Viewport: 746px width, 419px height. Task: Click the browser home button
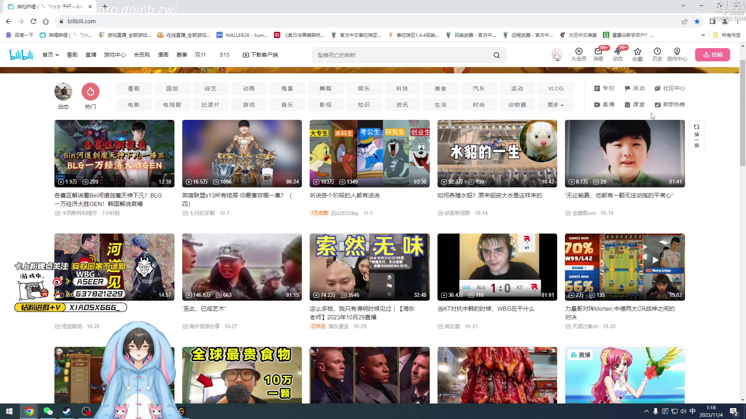46,21
